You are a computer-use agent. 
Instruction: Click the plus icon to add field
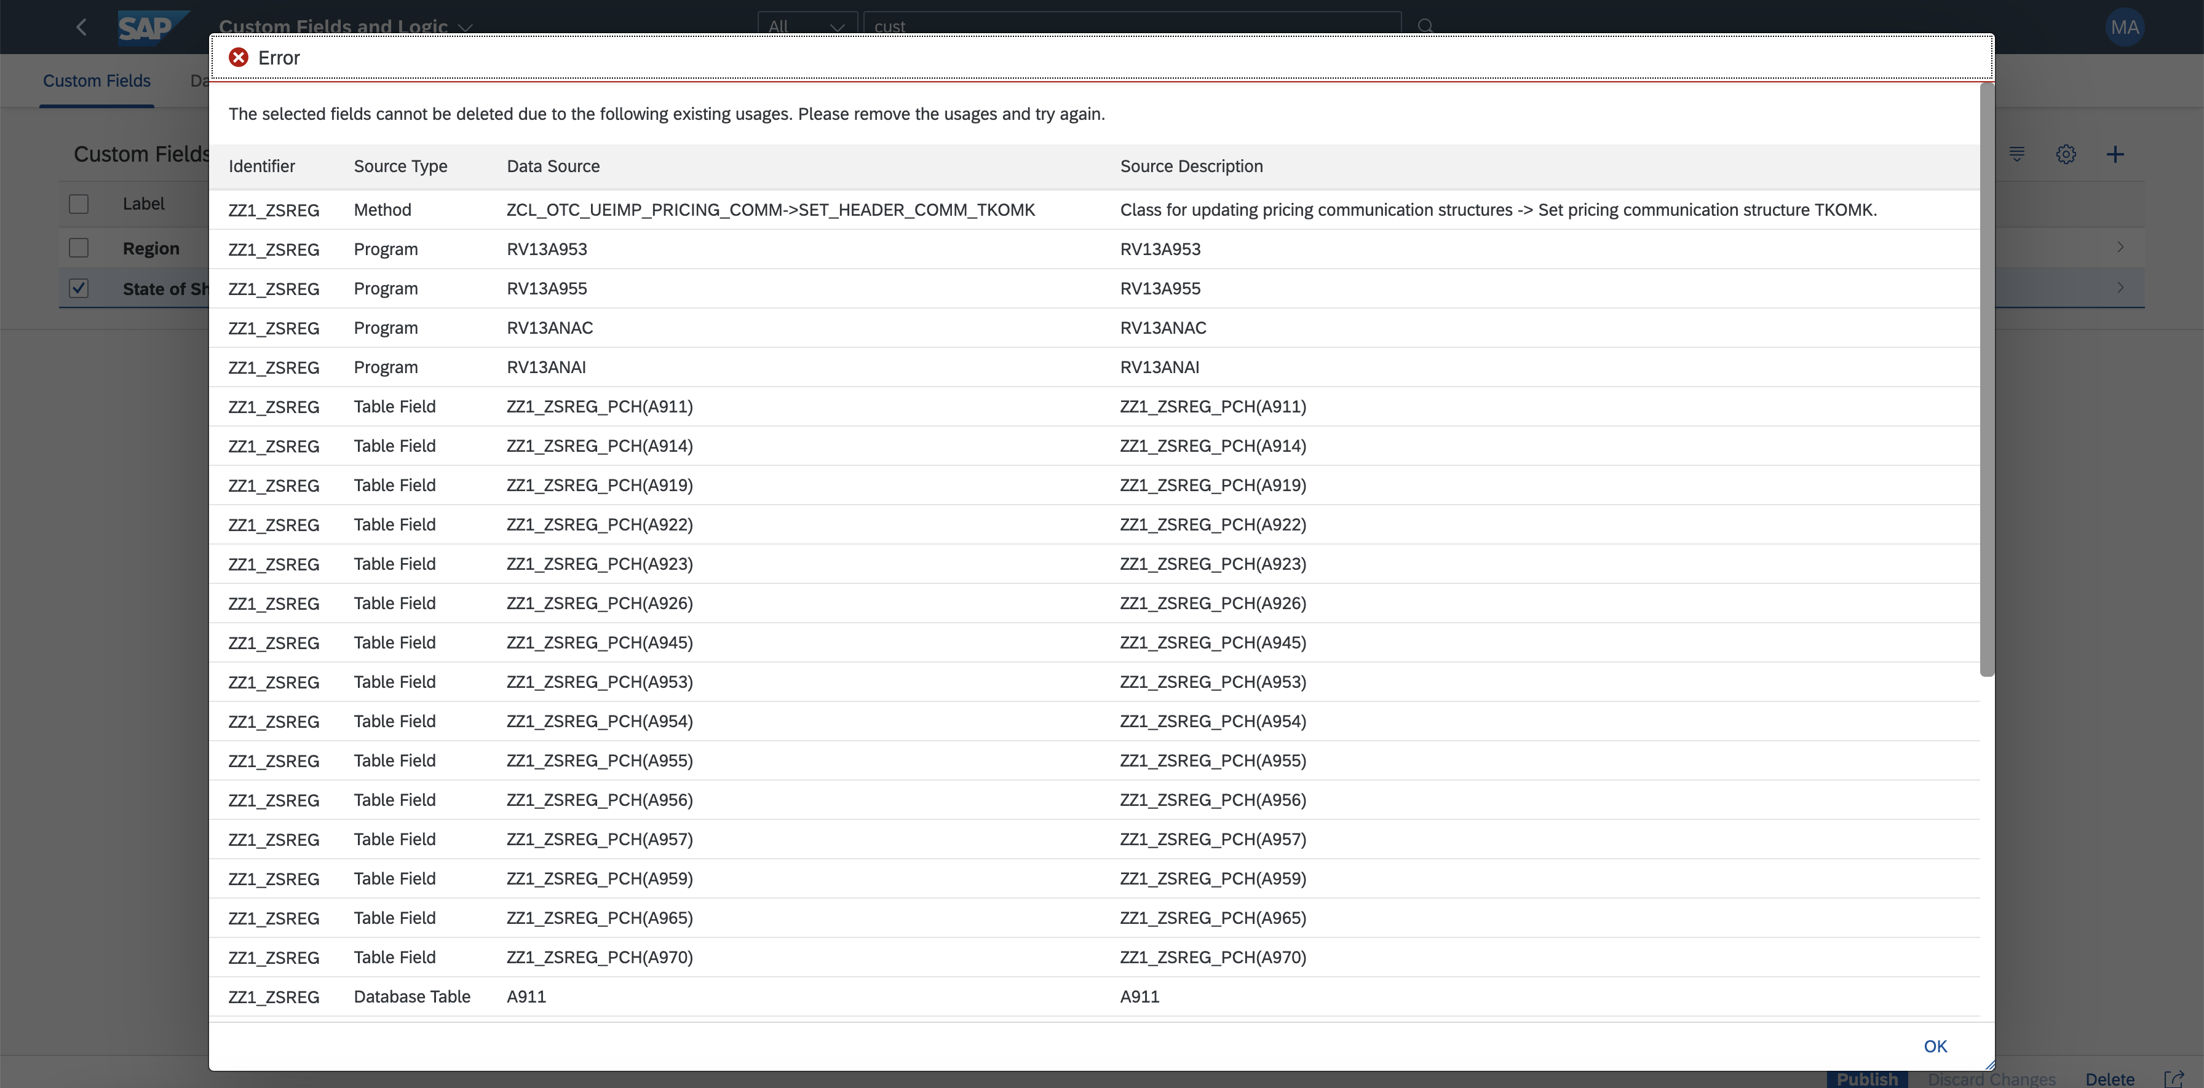pyautogui.click(x=2115, y=155)
